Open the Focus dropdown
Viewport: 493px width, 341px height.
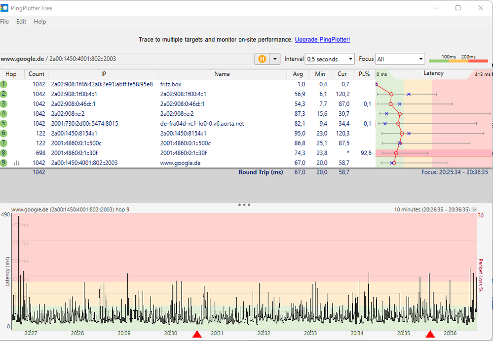point(400,59)
